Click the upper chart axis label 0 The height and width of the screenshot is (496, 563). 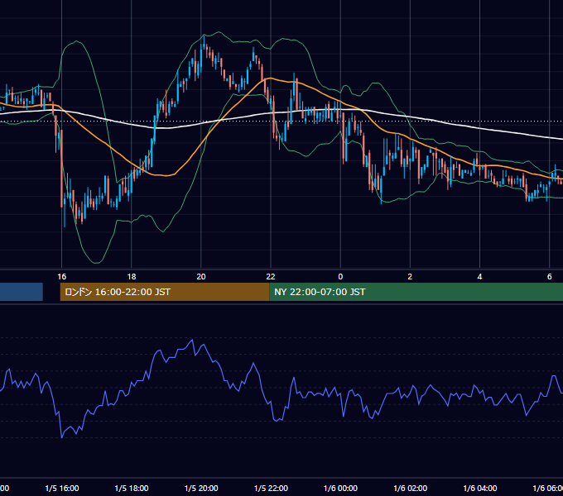click(340, 276)
